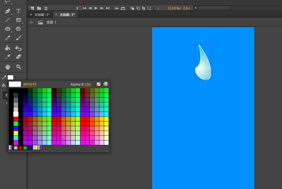The width and height of the screenshot is (282, 189).
Task: Select the Eyedropper tool
Action: coord(8,57)
